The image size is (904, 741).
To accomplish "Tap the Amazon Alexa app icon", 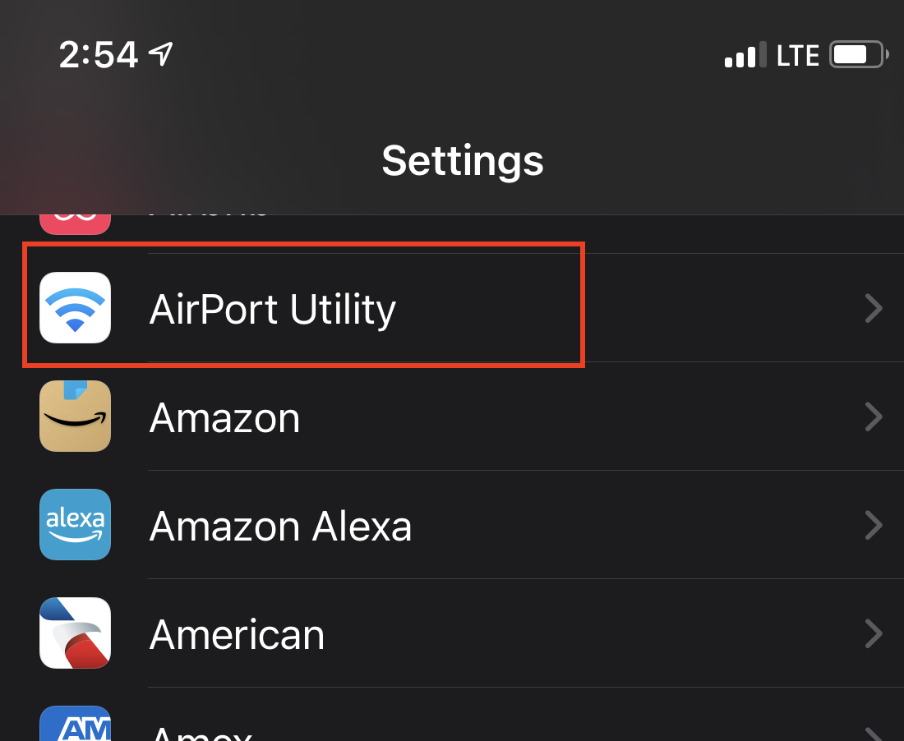I will tap(75, 524).
